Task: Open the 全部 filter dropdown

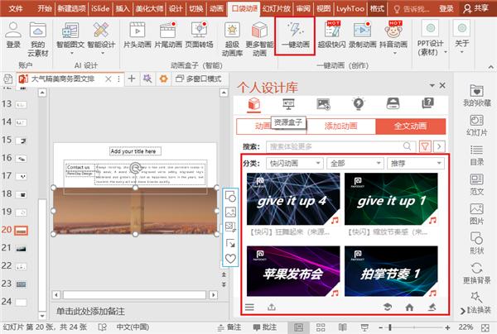Action: [355, 163]
